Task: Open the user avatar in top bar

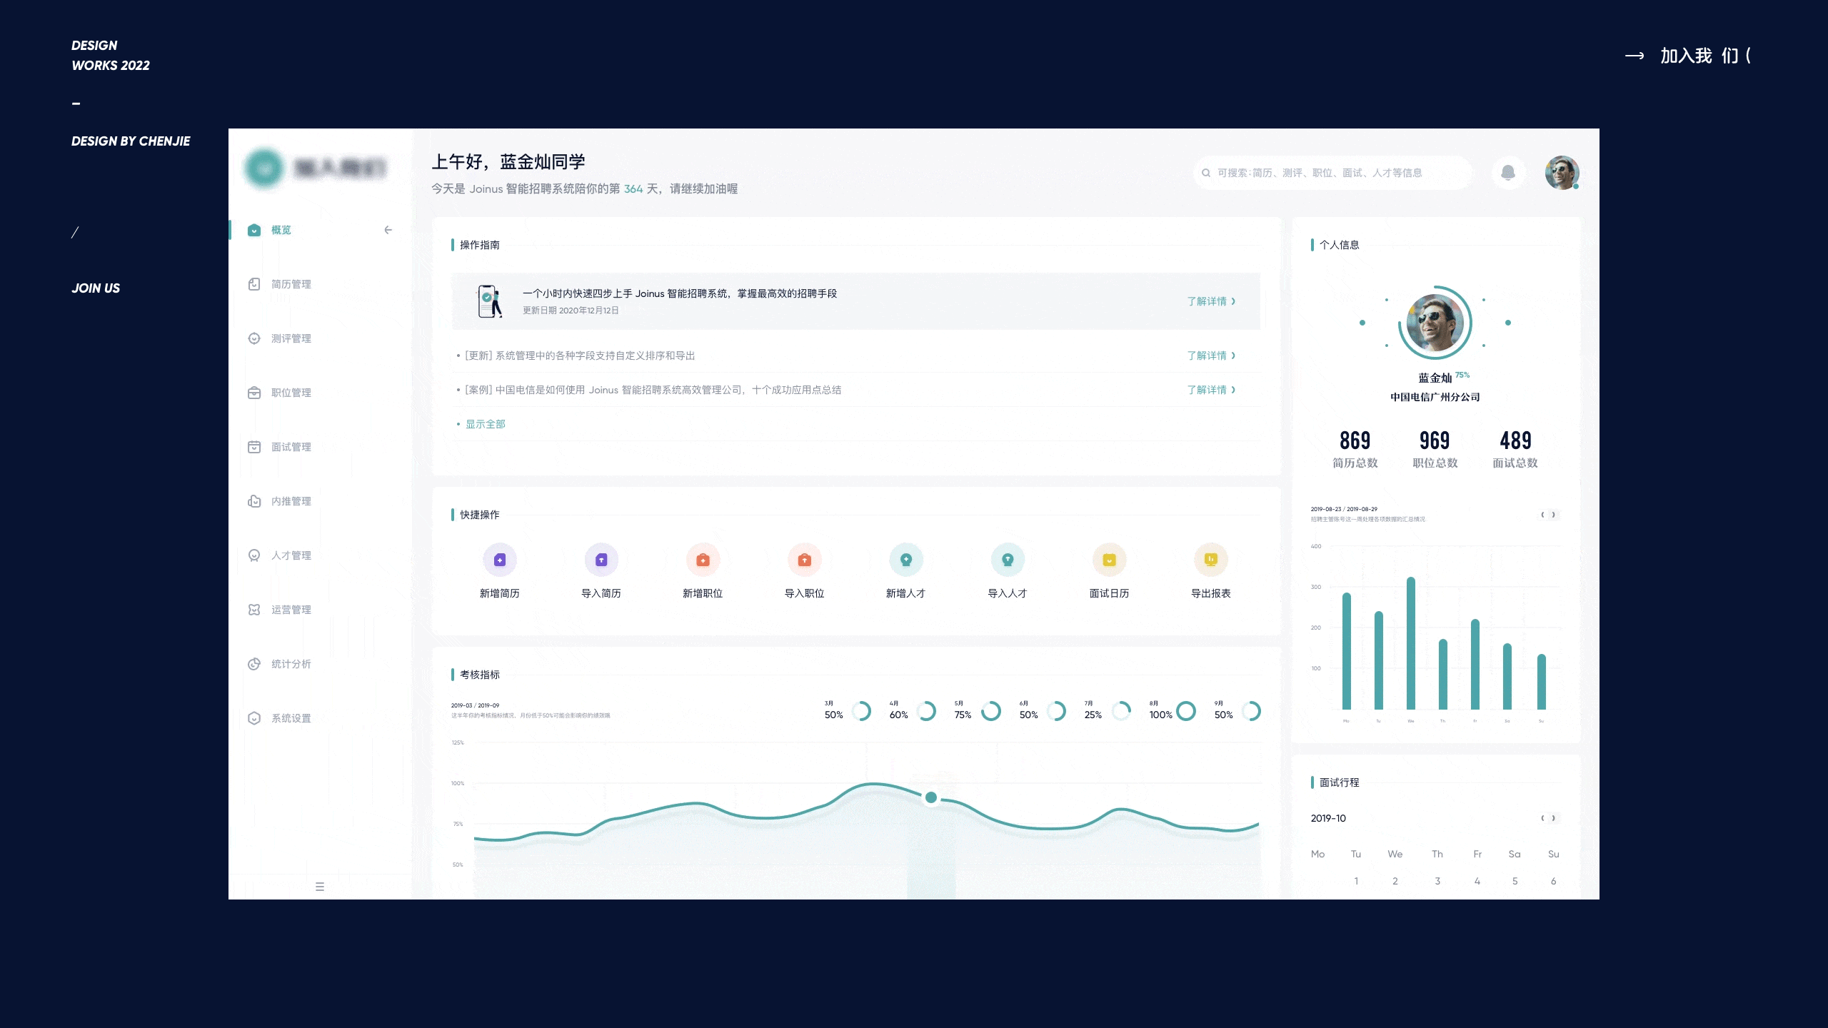Action: tap(1562, 173)
